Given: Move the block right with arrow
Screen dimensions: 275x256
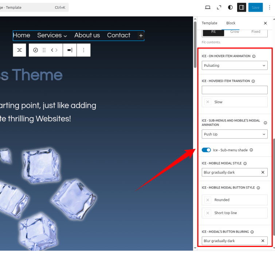Looking at the screenshot, I should (x=56, y=50).
